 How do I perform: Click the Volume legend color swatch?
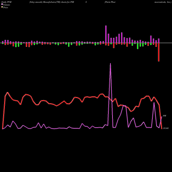(x=2, y=4)
